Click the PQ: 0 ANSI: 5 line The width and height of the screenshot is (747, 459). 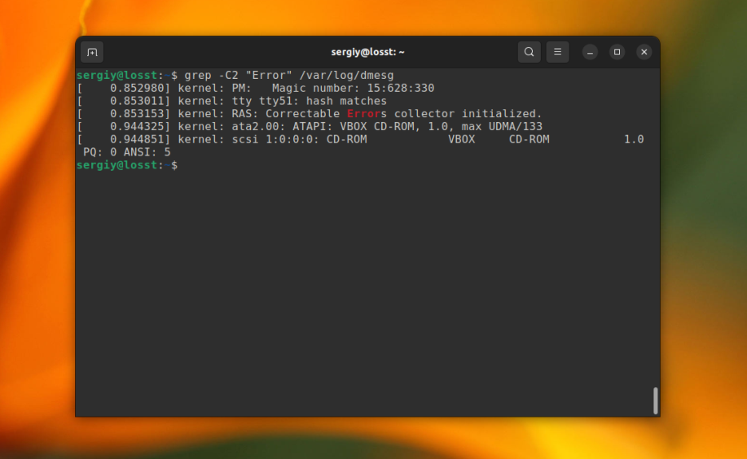[127, 152]
